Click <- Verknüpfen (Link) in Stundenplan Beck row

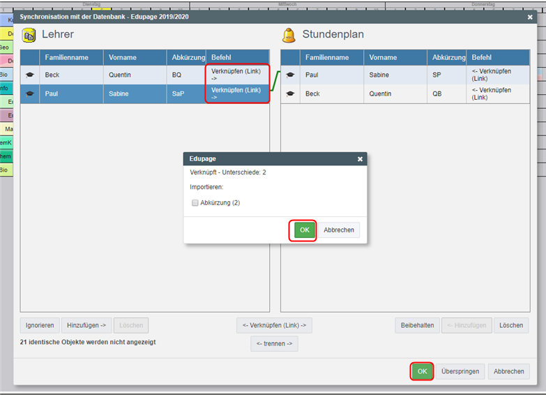tap(498, 94)
